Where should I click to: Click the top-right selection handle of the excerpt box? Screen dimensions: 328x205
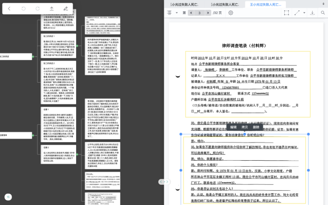tap(308, 134)
